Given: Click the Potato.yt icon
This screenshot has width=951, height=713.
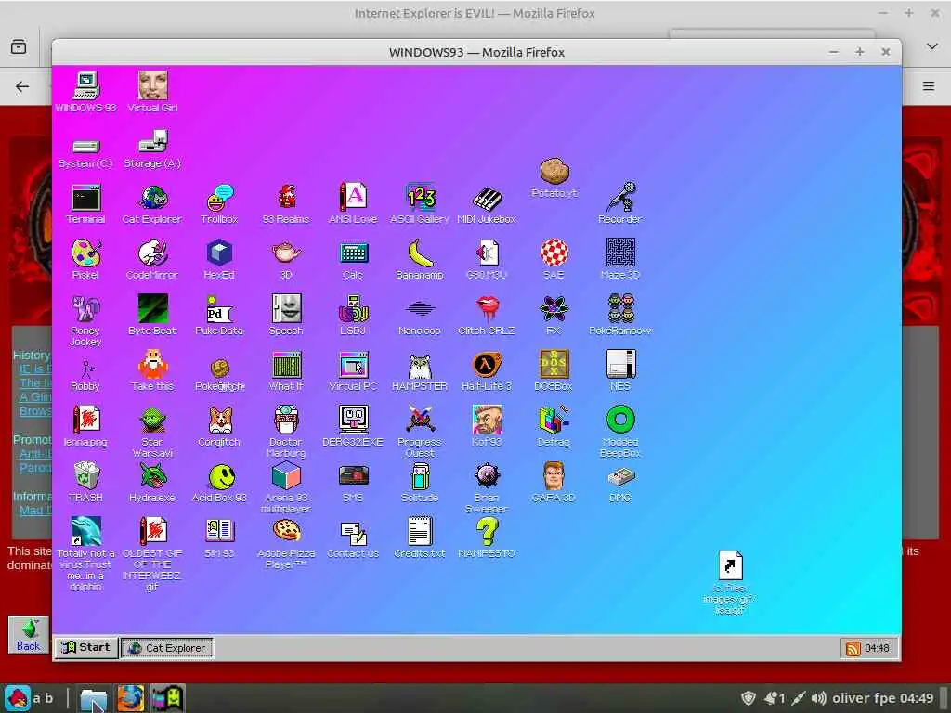Looking at the screenshot, I should coord(554,172).
